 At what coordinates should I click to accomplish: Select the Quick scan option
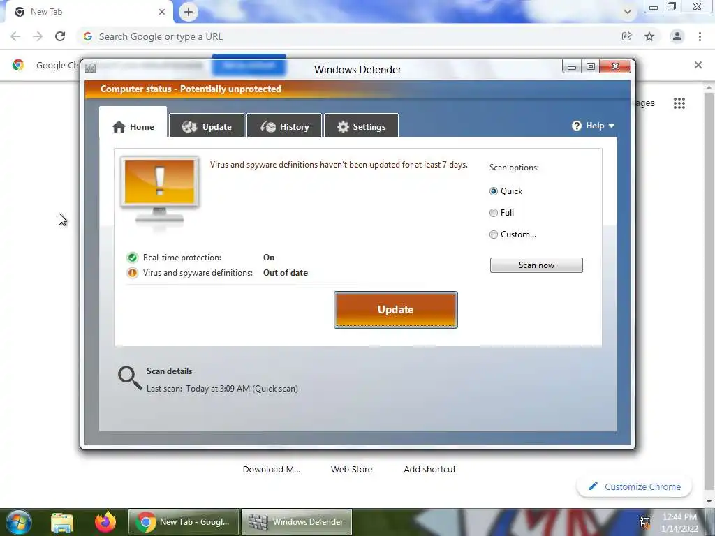(494, 191)
